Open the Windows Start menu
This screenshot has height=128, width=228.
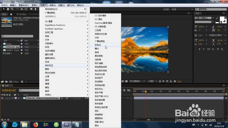pyautogui.click(x=4, y=125)
